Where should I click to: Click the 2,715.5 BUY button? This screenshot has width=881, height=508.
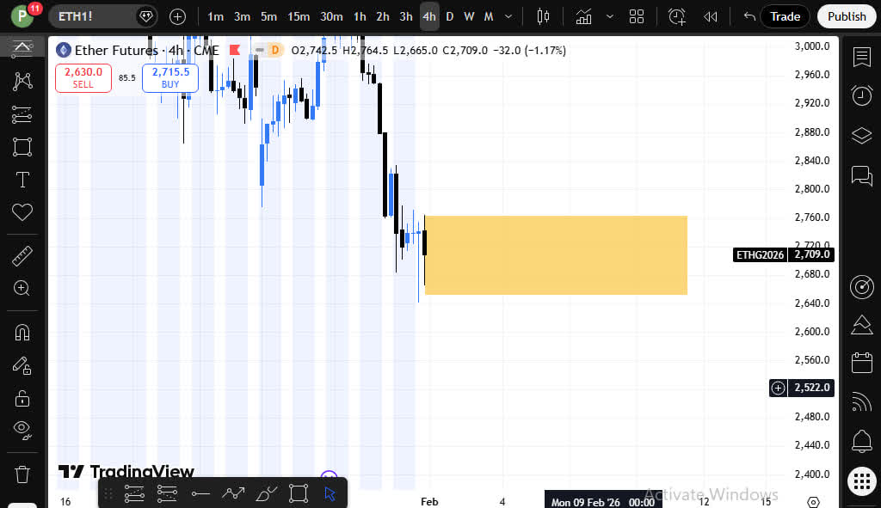click(170, 78)
